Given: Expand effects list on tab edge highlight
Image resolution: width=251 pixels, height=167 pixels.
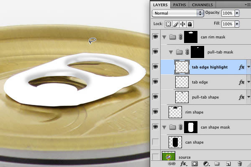Looking at the screenshot, I should pos(248,67).
